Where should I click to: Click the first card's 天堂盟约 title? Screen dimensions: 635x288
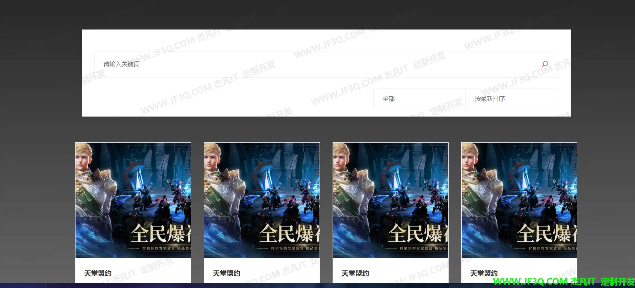click(x=98, y=273)
